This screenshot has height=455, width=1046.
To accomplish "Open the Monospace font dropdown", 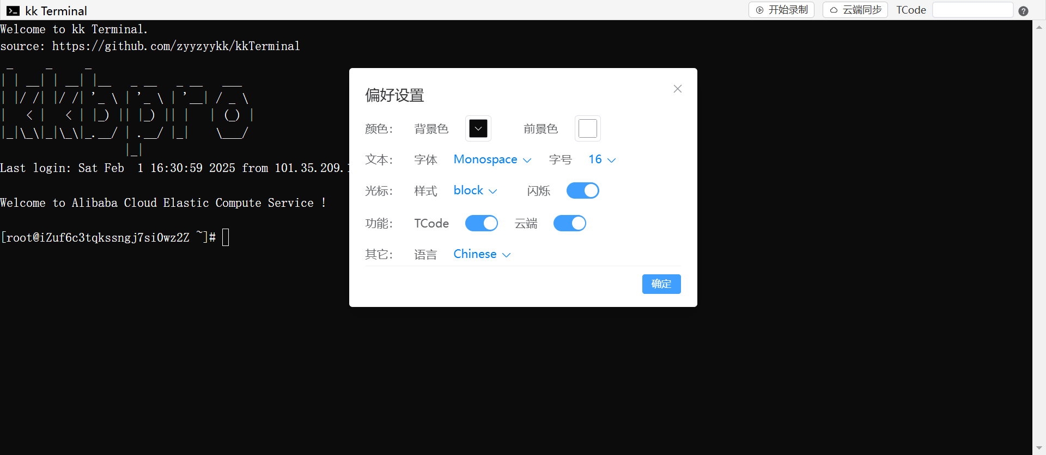I will pyautogui.click(x=492, y=159).
